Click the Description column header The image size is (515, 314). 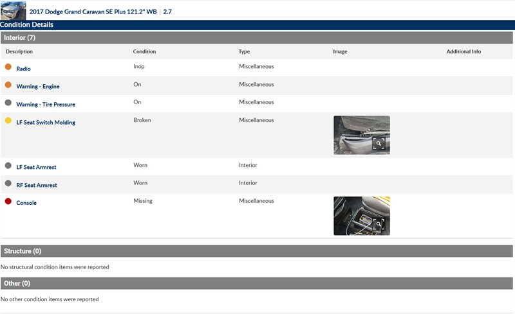[19, 51]
